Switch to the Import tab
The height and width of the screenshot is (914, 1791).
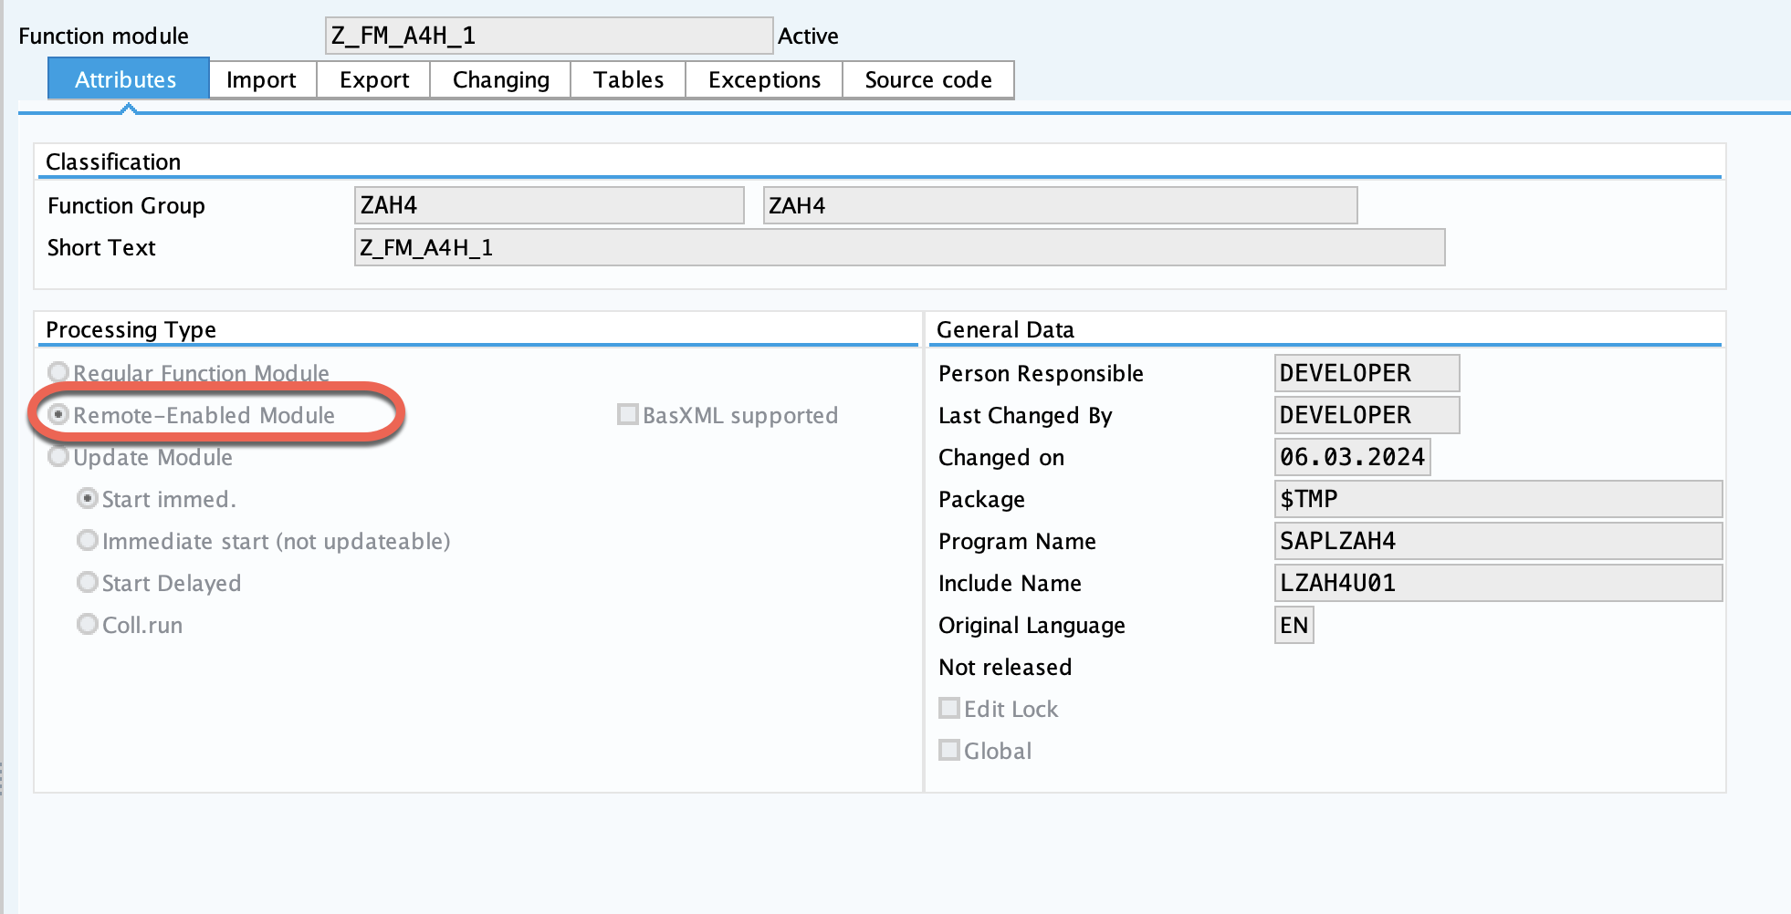click(x=262, y=79)
